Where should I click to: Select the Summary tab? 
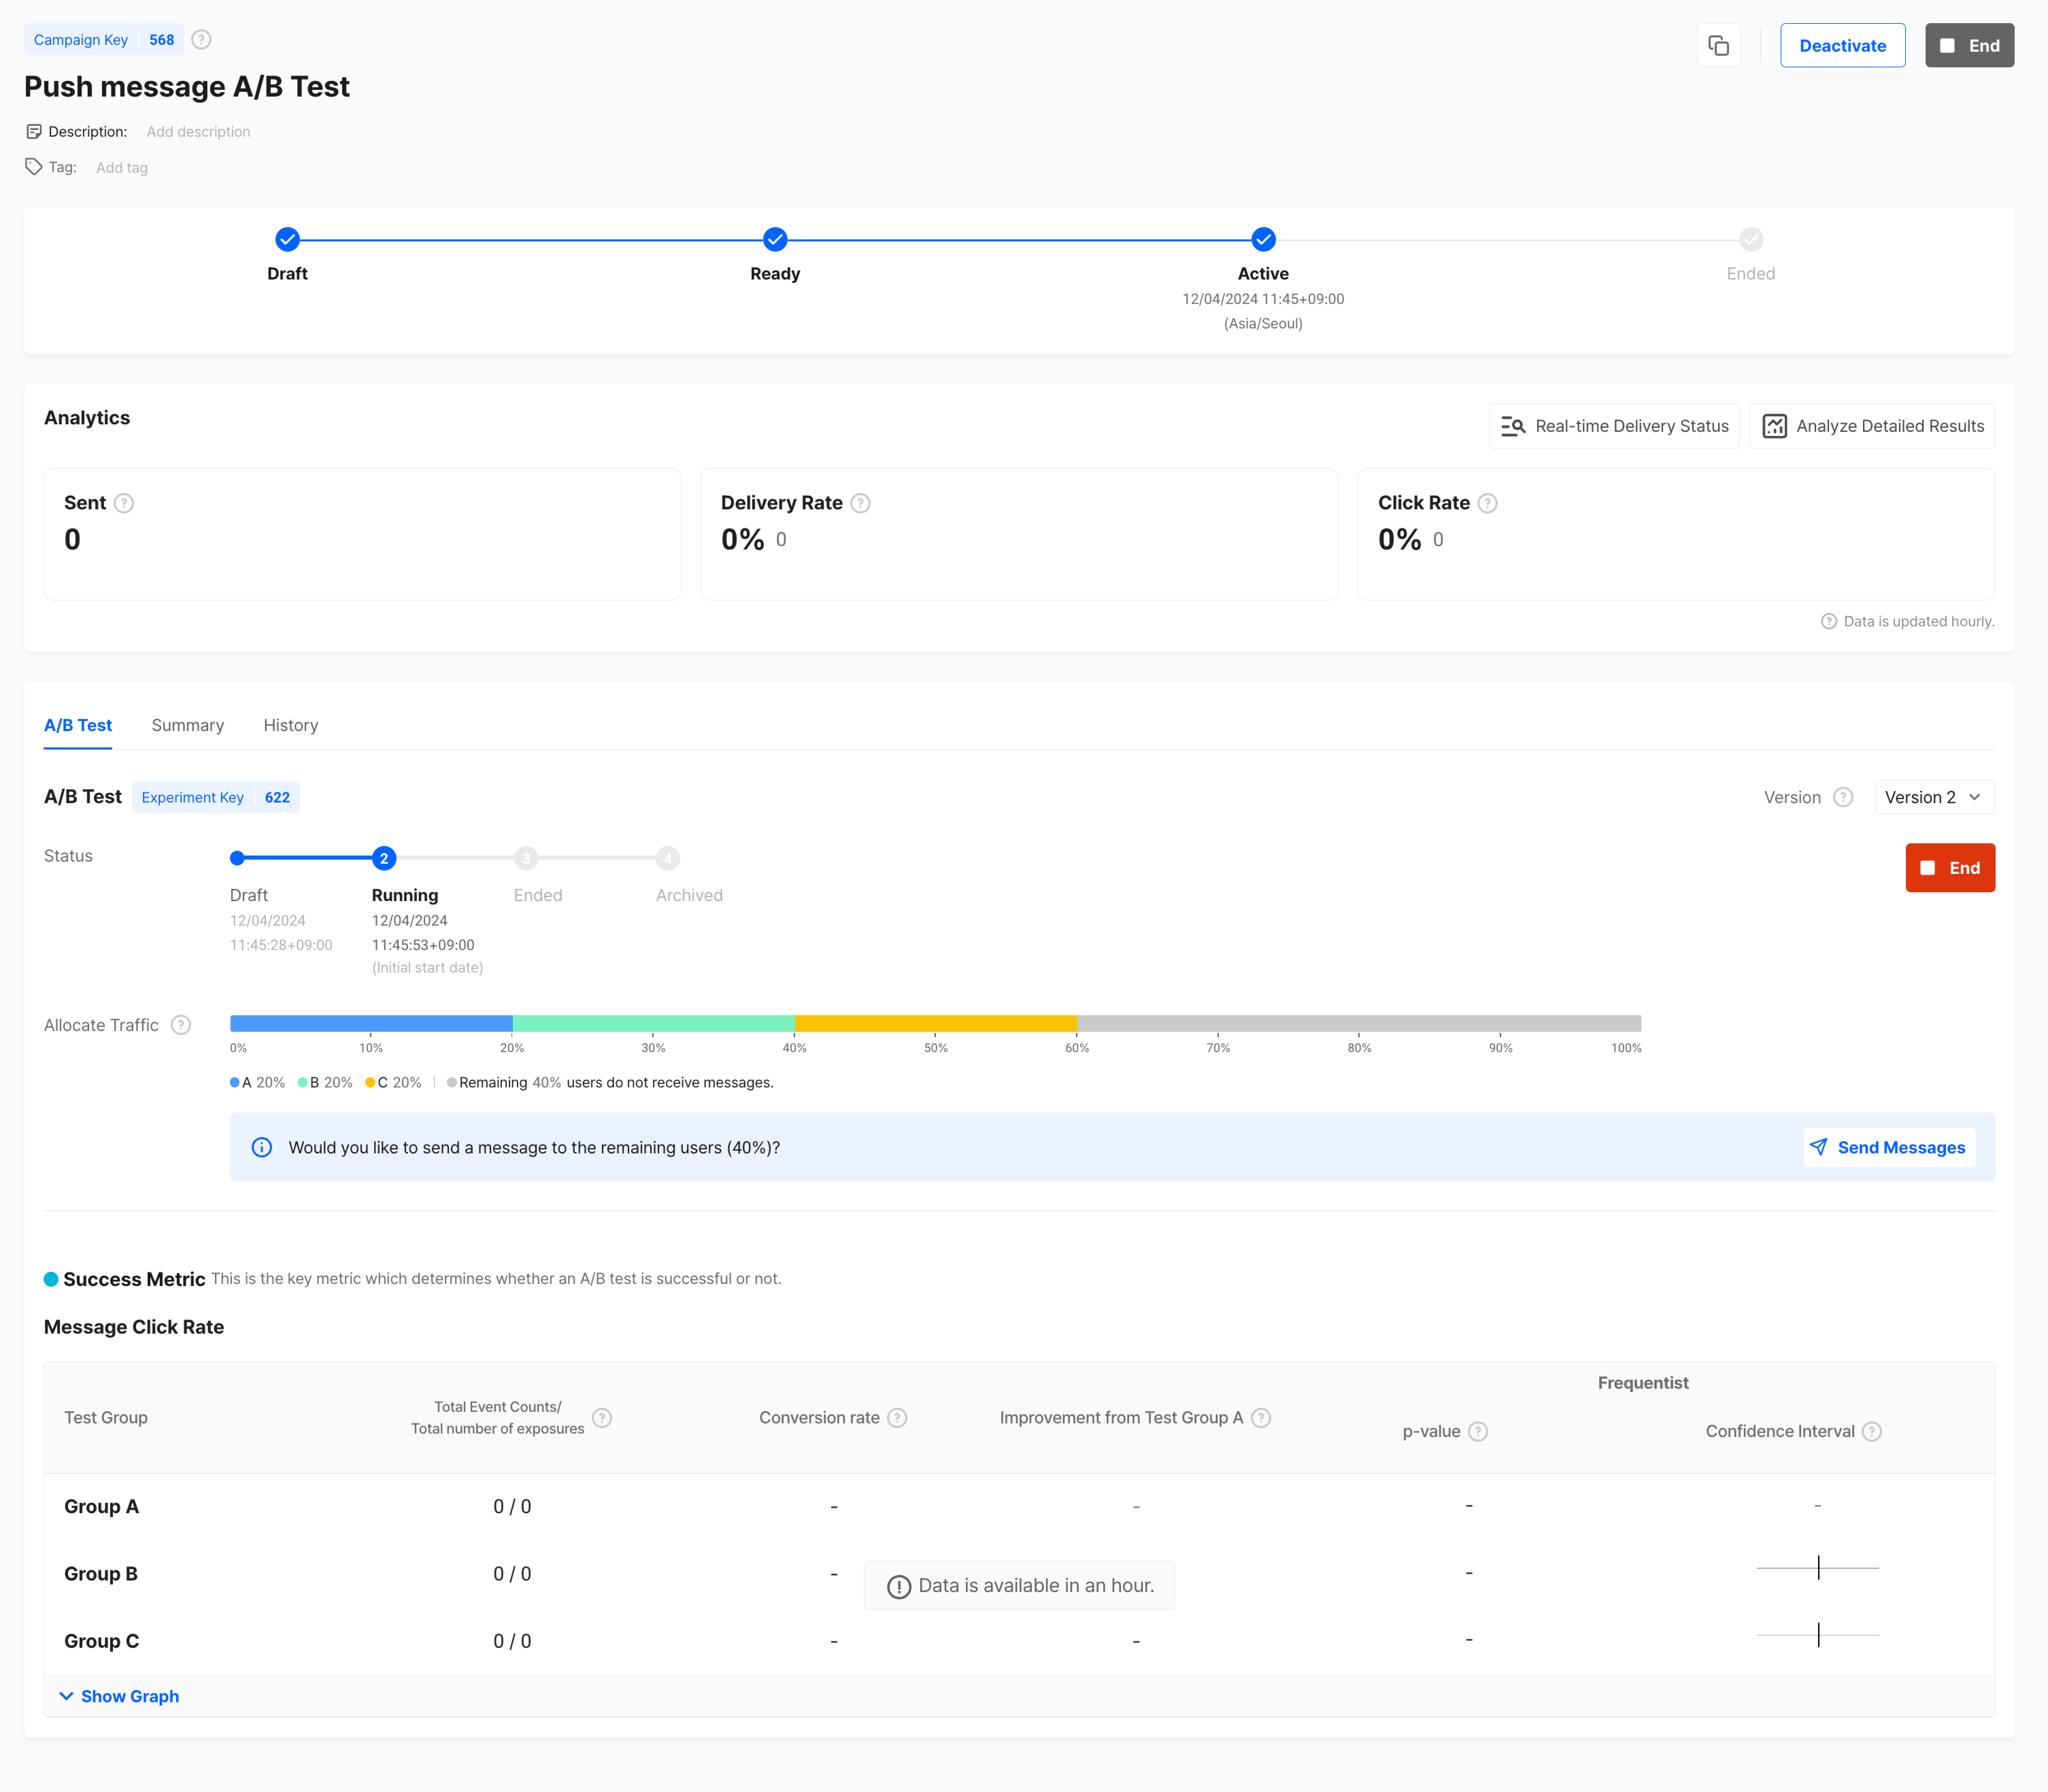point(186,725)
